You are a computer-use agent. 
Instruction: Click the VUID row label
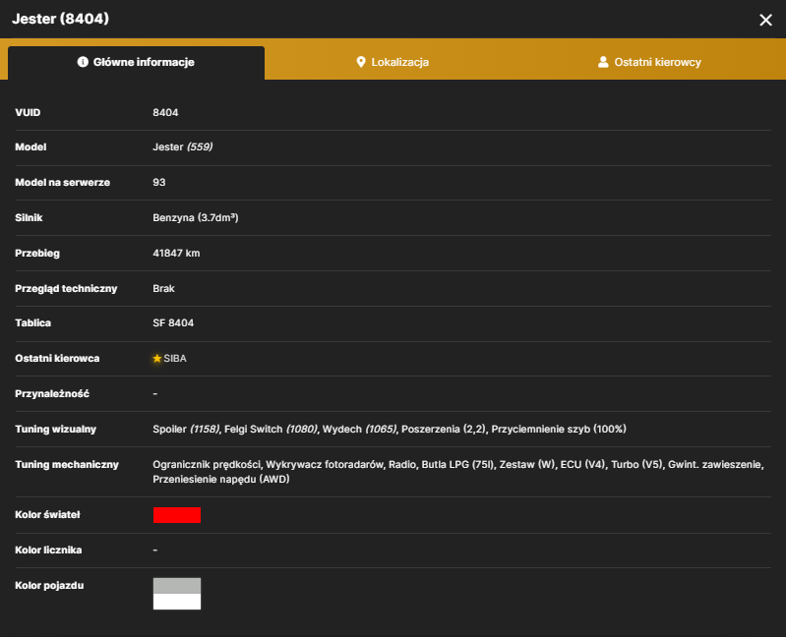pos(28,113)
